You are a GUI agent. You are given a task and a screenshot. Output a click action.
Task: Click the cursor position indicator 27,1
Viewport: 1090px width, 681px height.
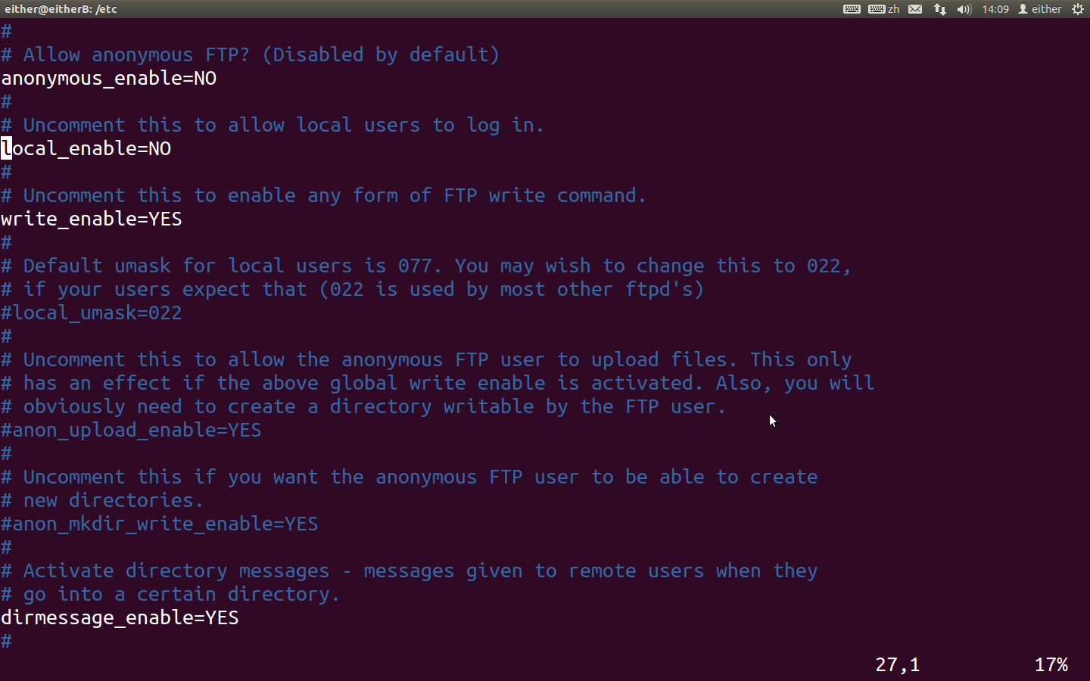pyautogui.click(x=898, y=665)
